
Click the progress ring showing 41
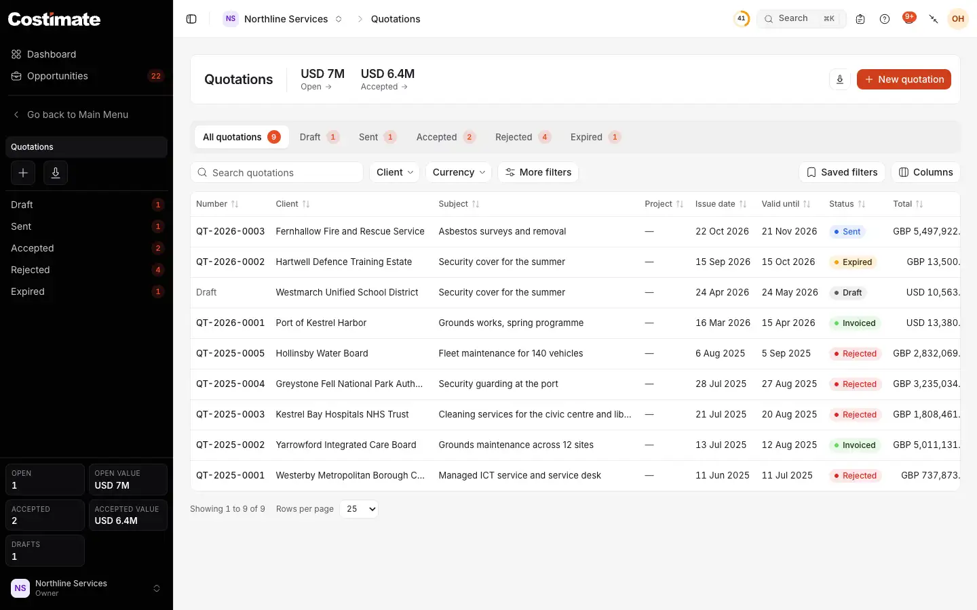coord(742,19)
